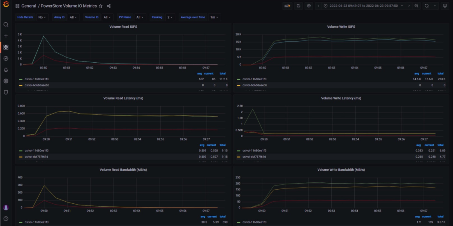Toggle csivol-606b8aaebb series in Write IOPS legend

(x=255, y=85)
